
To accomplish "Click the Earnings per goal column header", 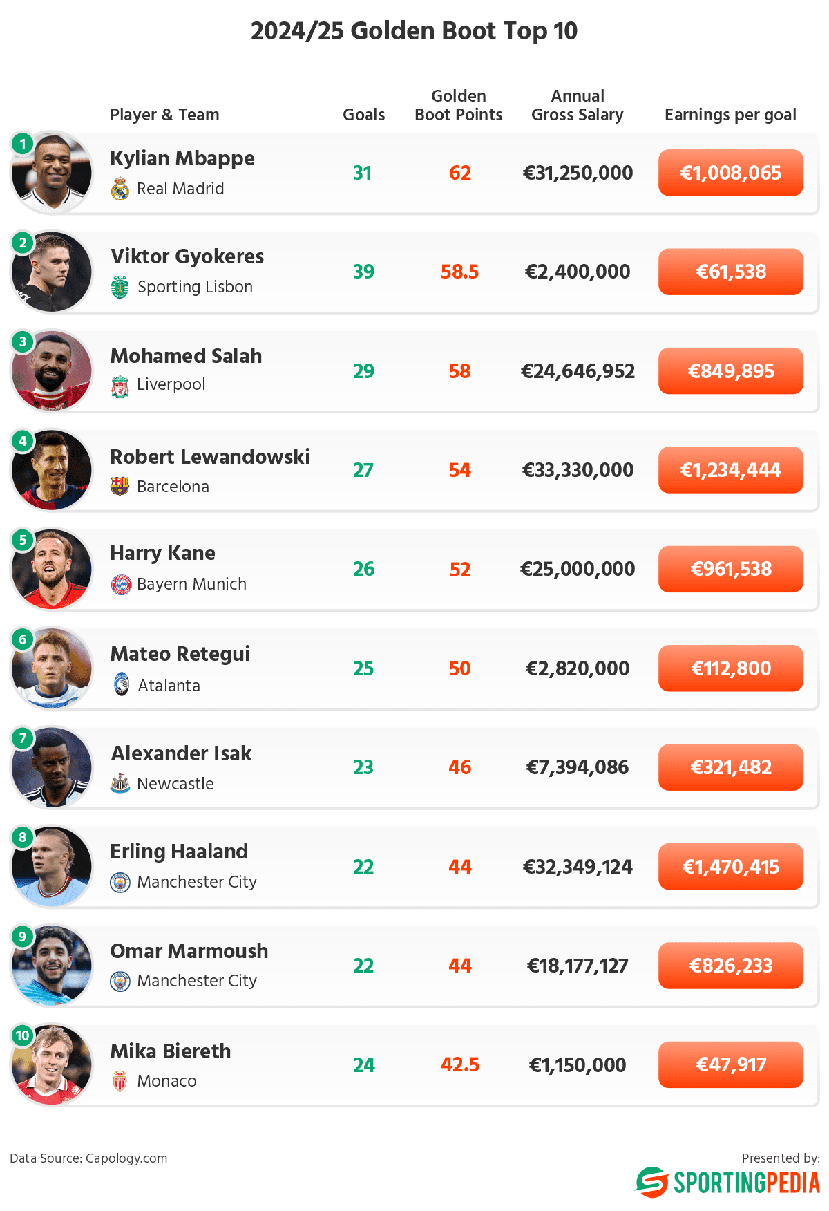I will (730, 115).
